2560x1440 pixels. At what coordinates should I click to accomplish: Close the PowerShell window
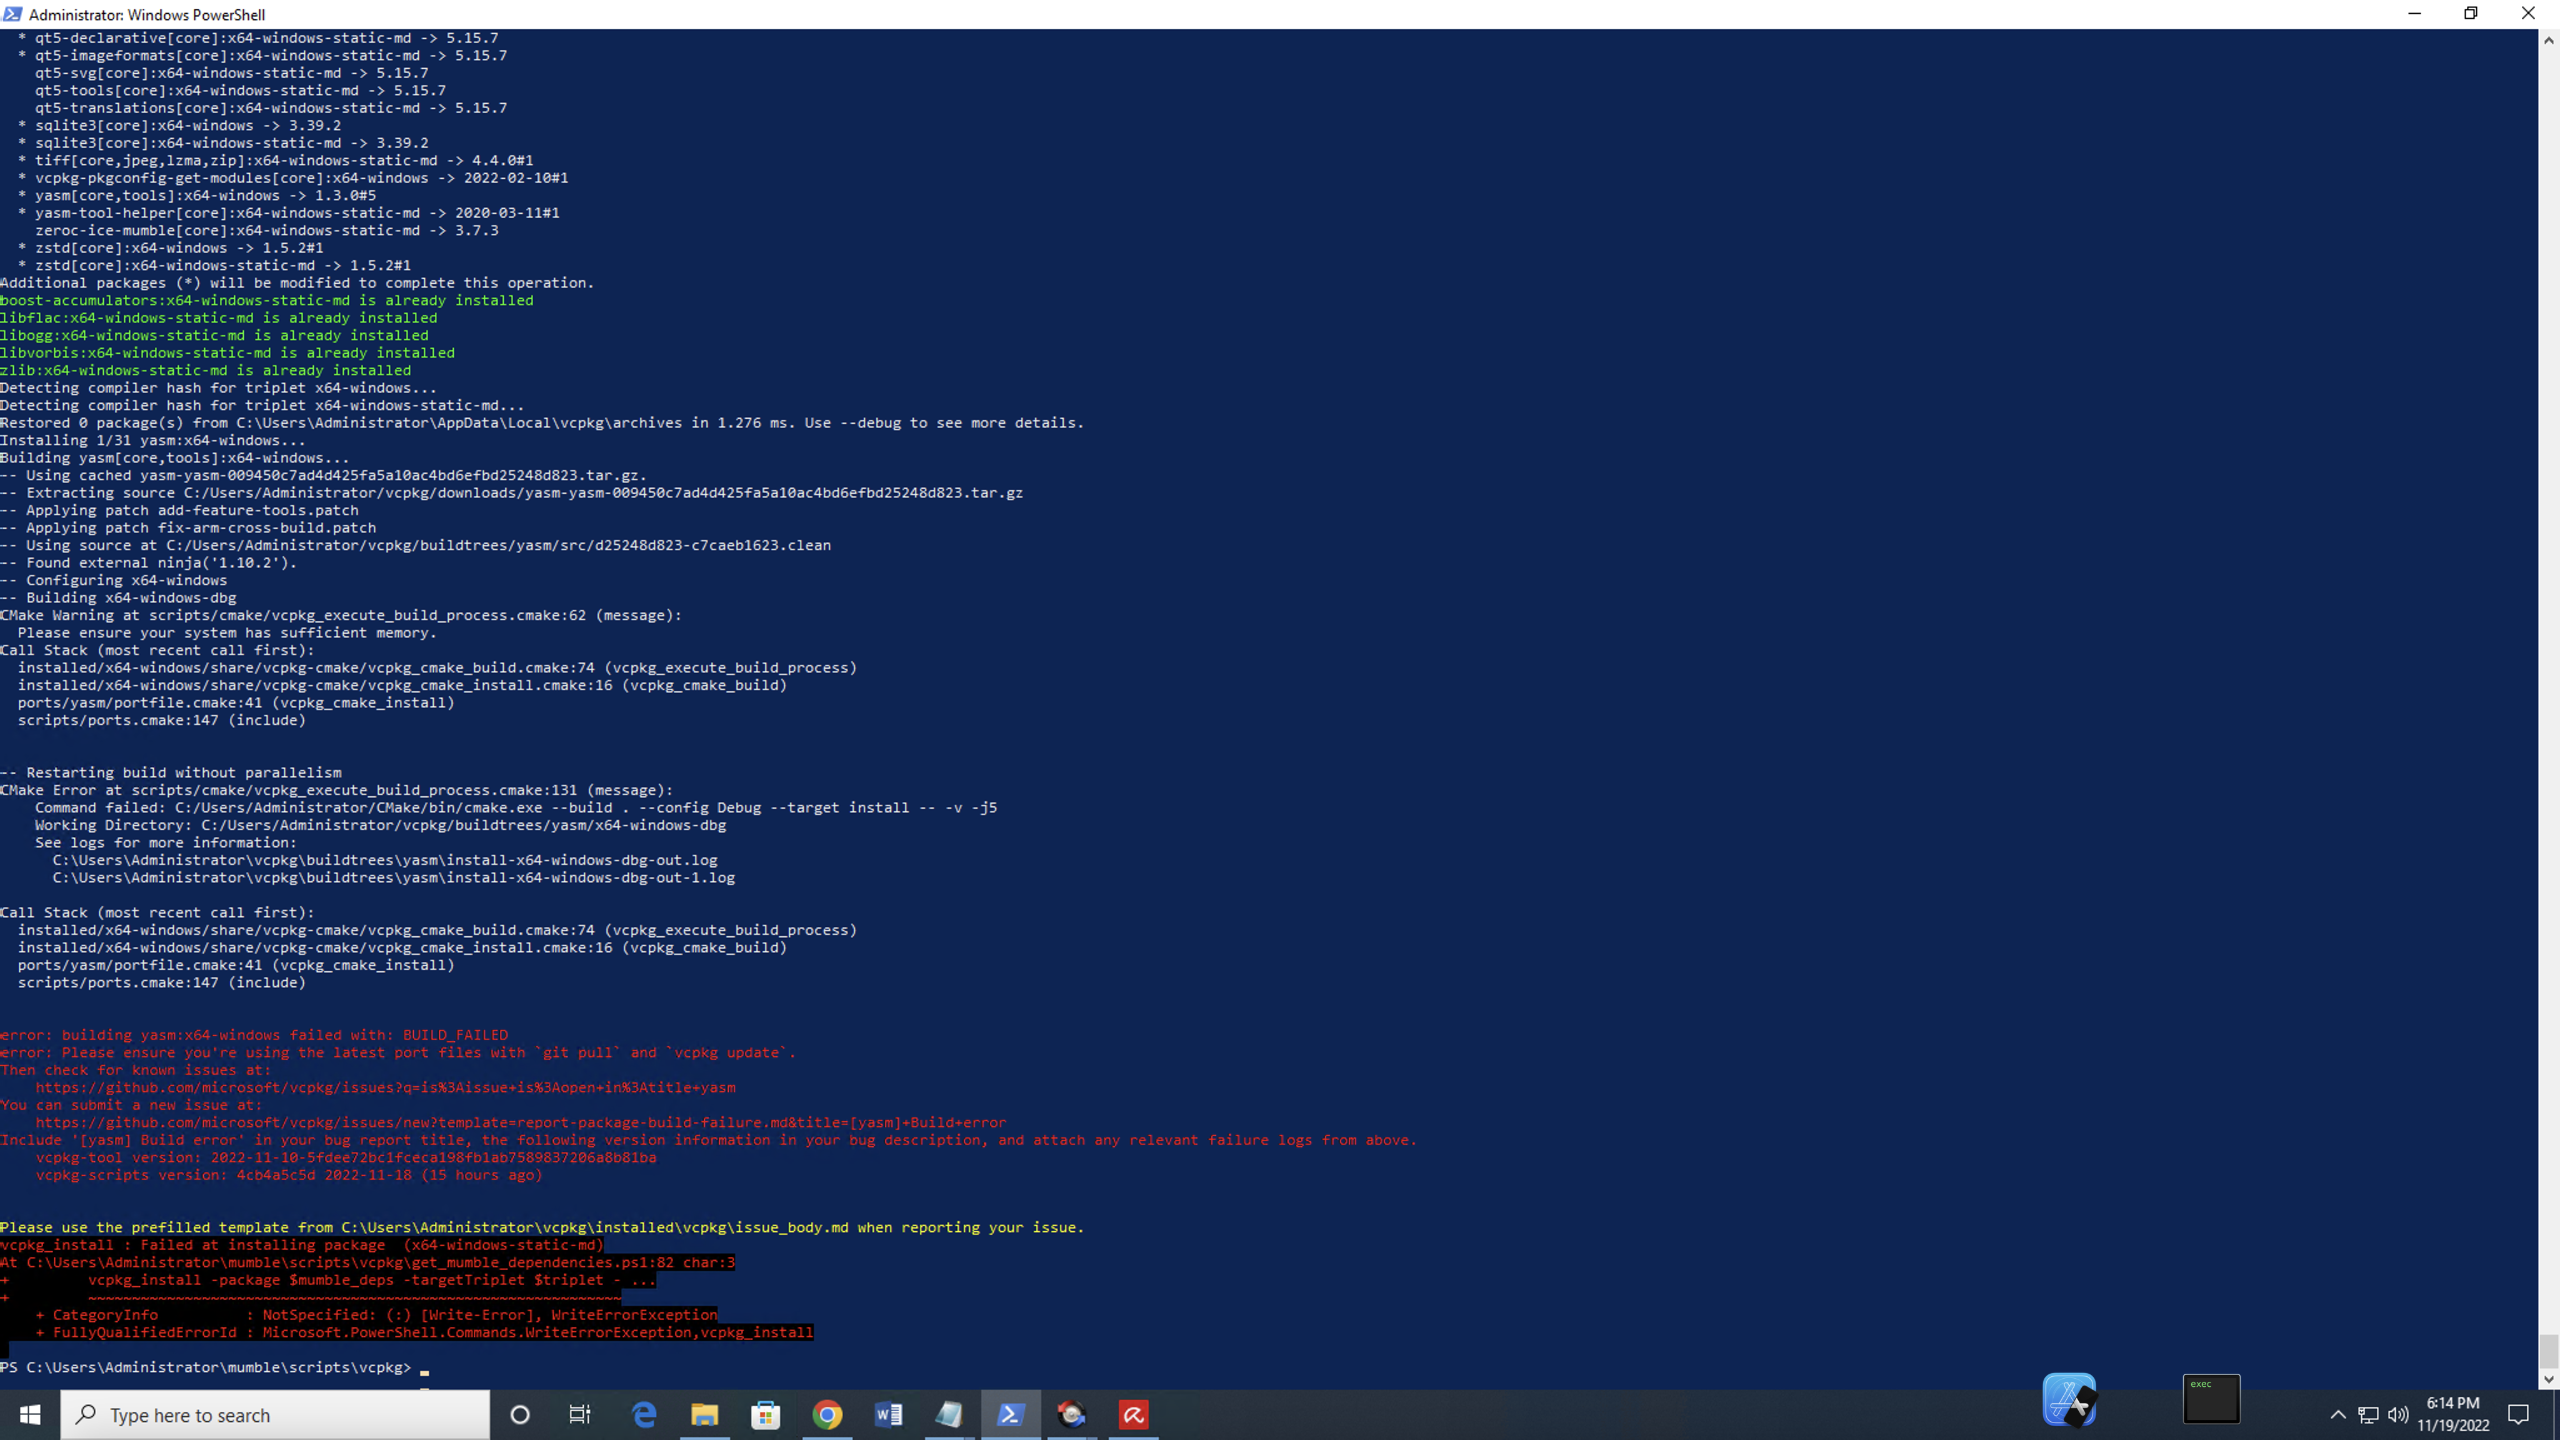2528,14
